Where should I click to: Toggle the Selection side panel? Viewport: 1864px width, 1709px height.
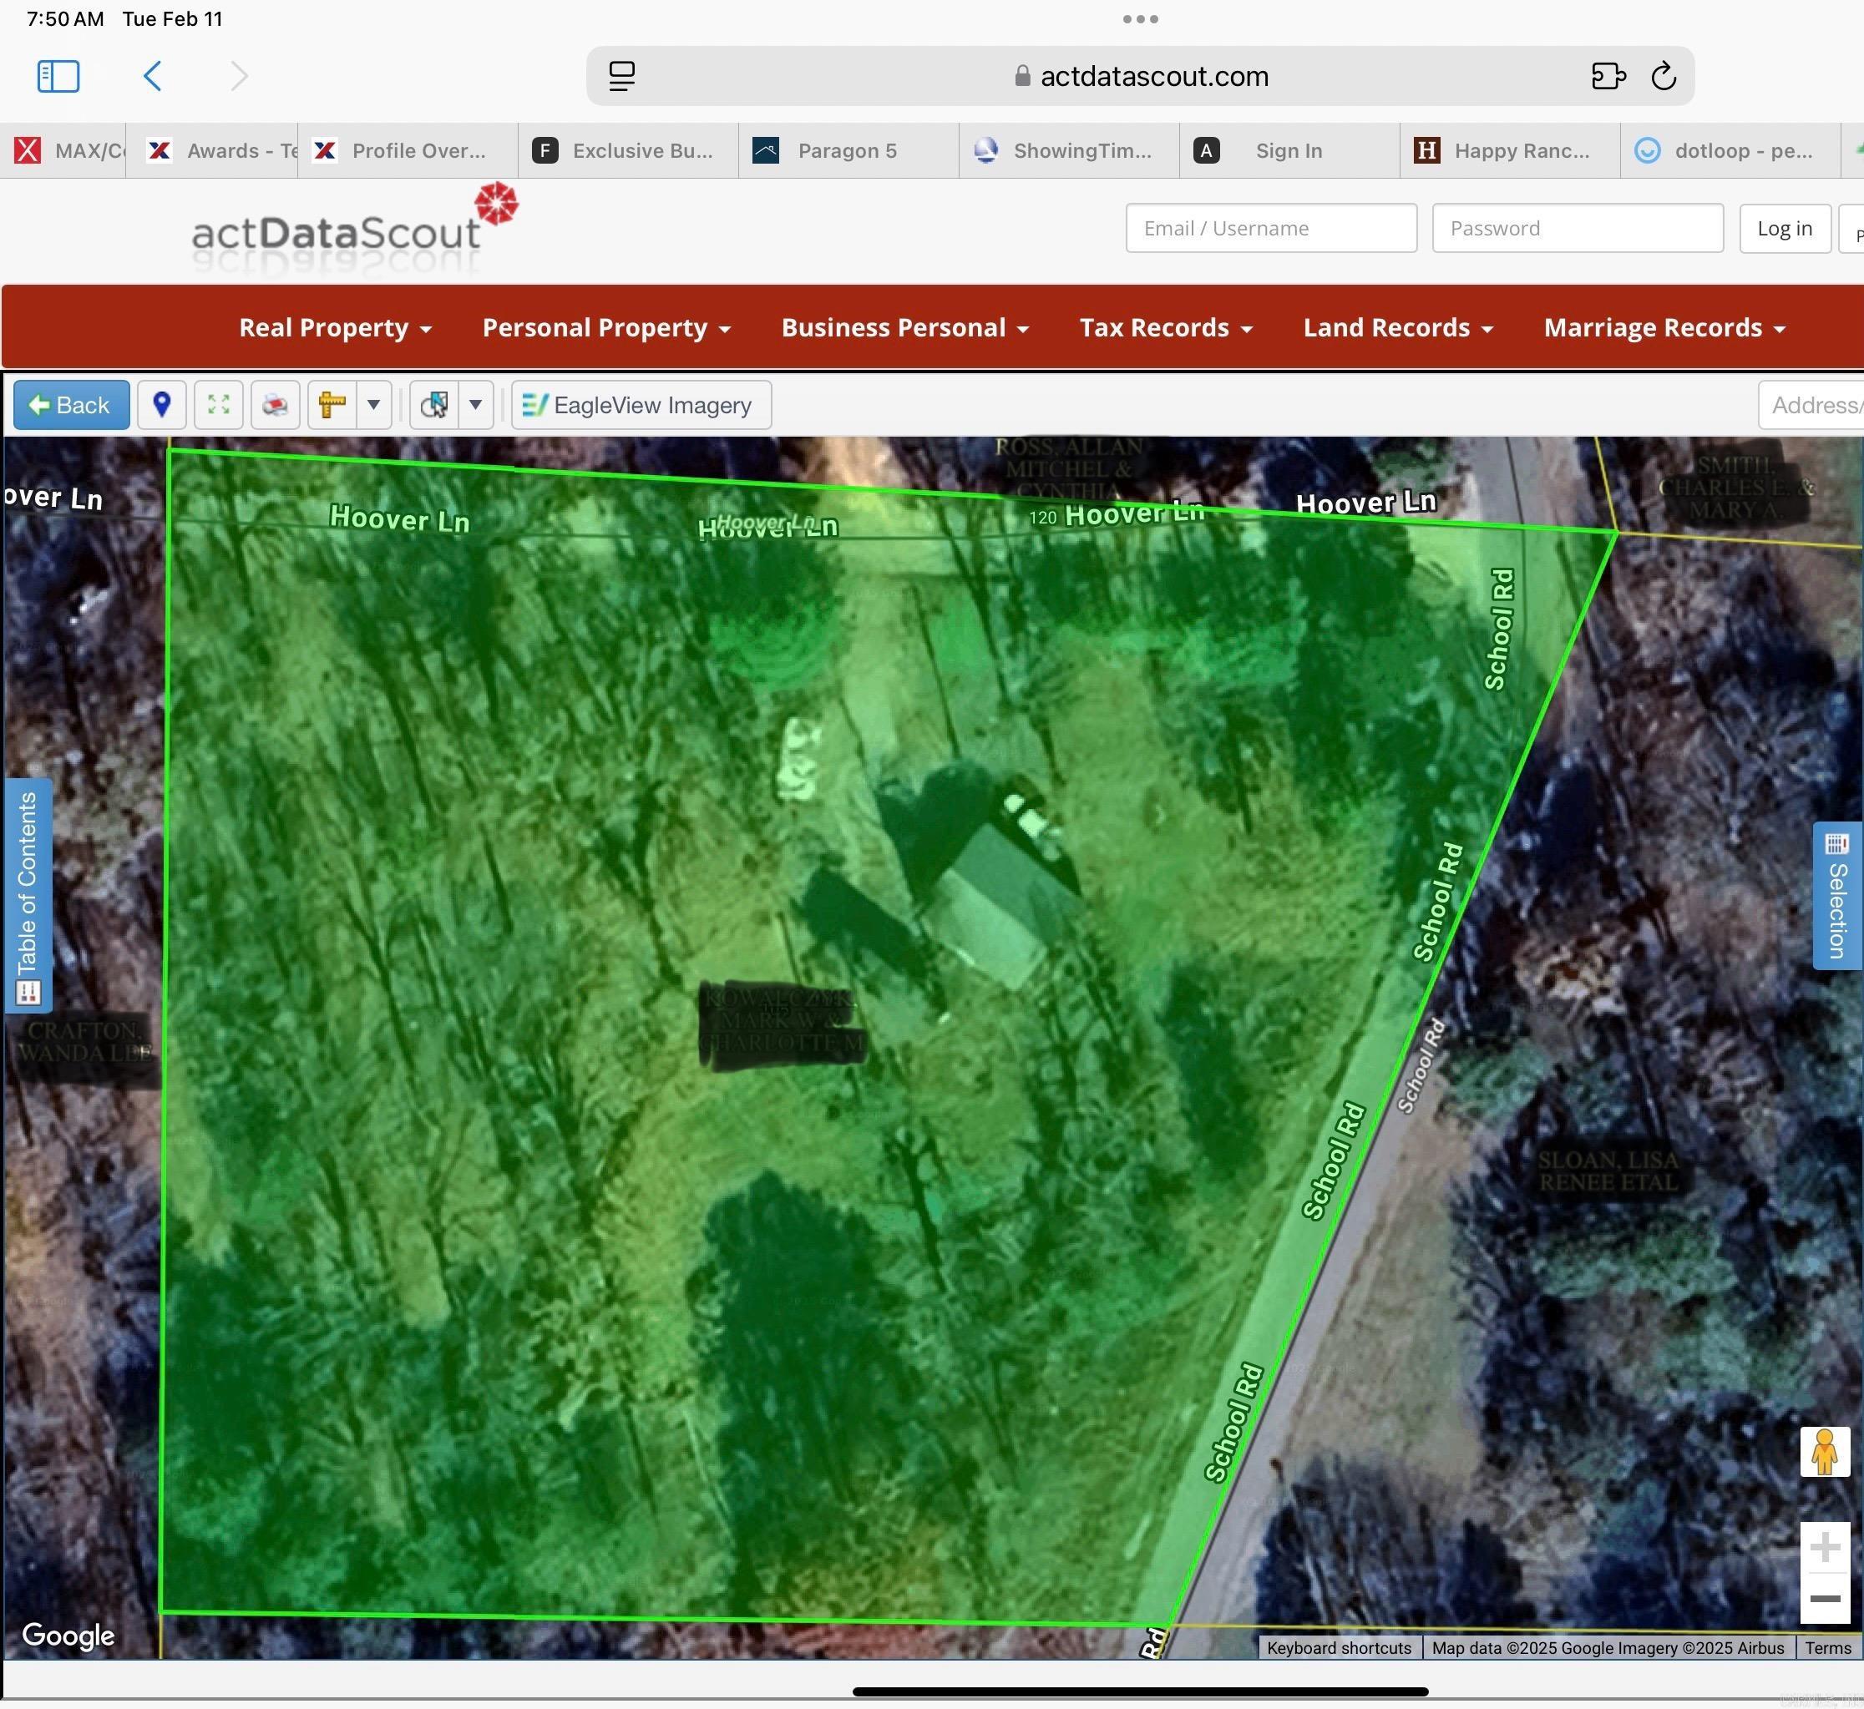tap(1836, 895)
